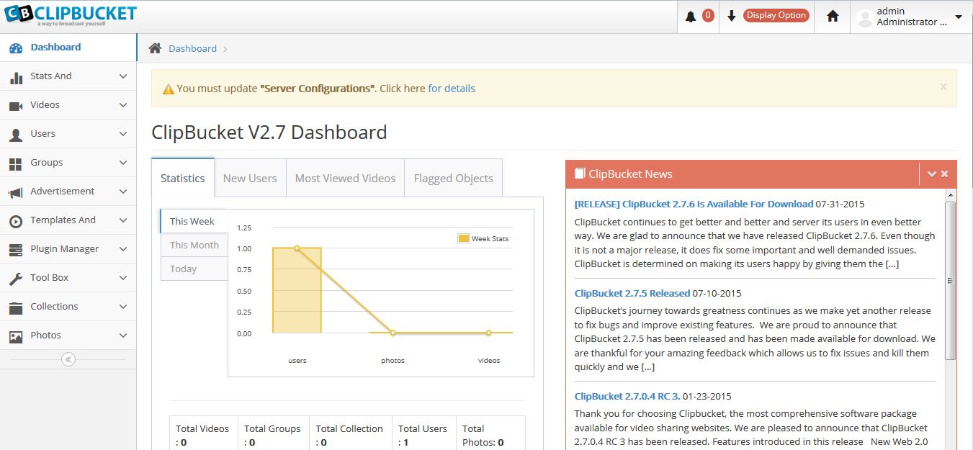
Task: Dismiss the Server Configurations warning
Action: point(943,87)
